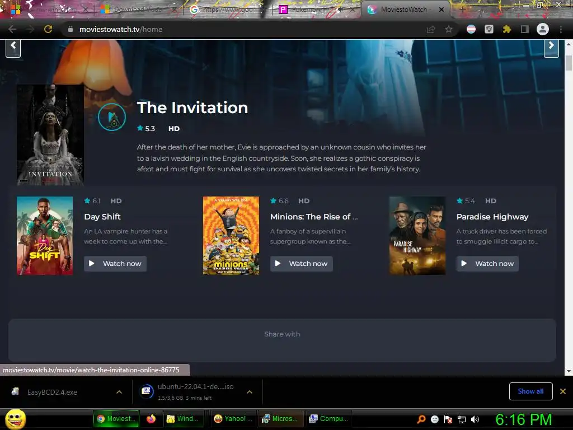Reload the moviestowatch.tv page
The height and width of the screenshot is (430, 573).
coord(48,29)
